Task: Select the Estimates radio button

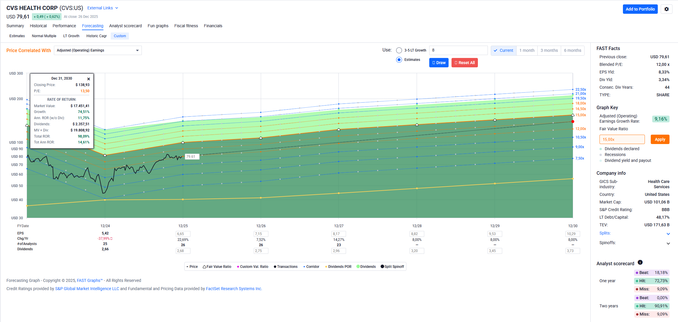Action: tap(399, 60)
